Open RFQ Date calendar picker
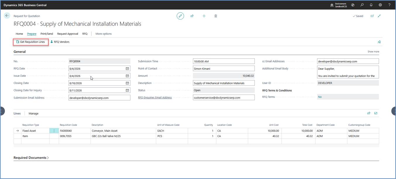The image size is (396, 179). click(x=127, y=69)
